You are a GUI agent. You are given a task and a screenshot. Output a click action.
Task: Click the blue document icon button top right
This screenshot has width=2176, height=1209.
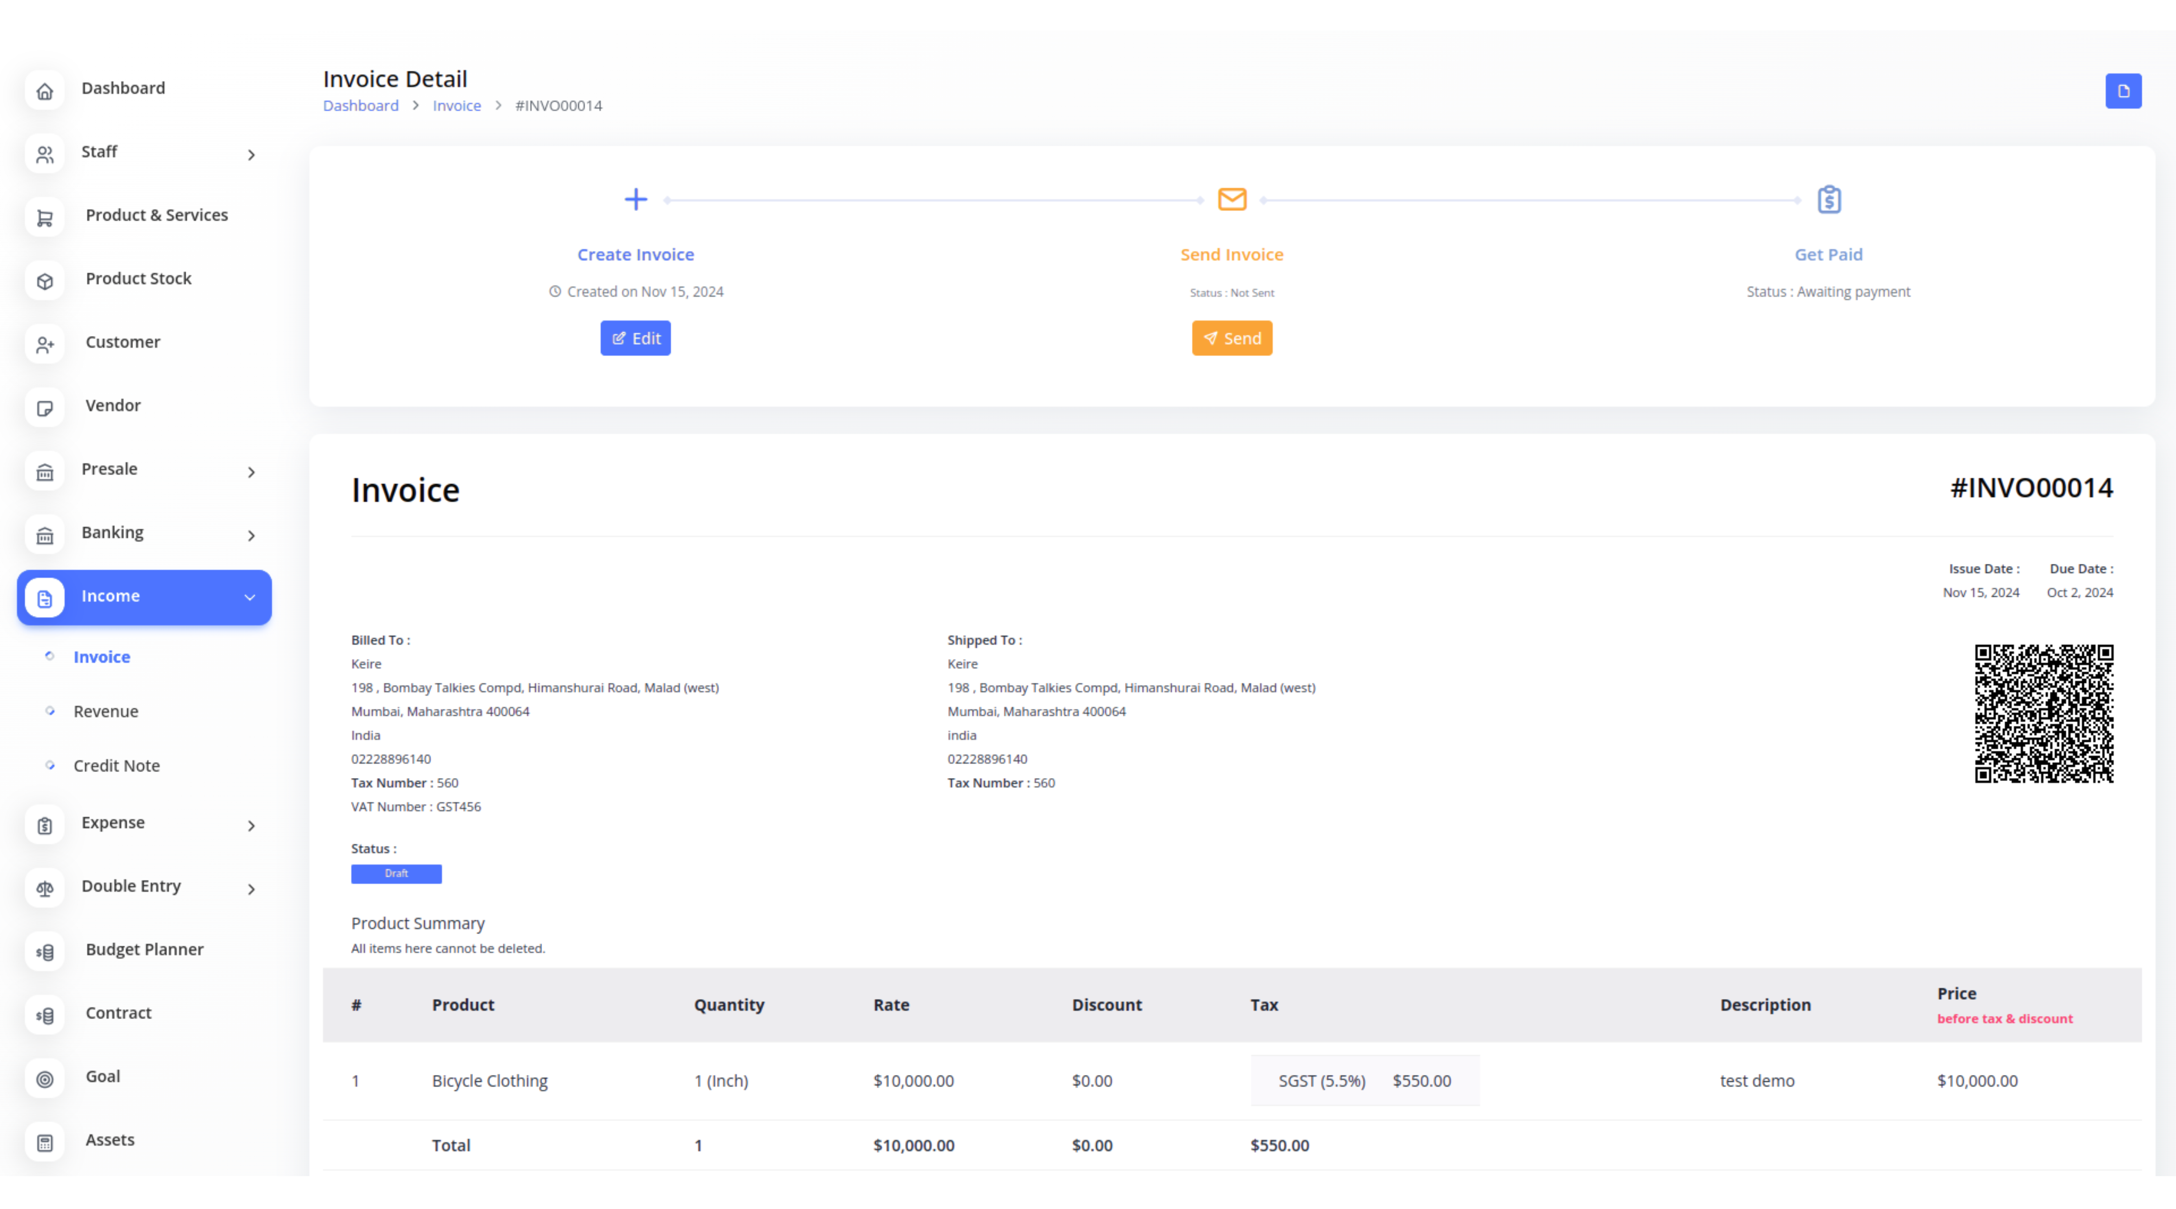pos(2123,91)
